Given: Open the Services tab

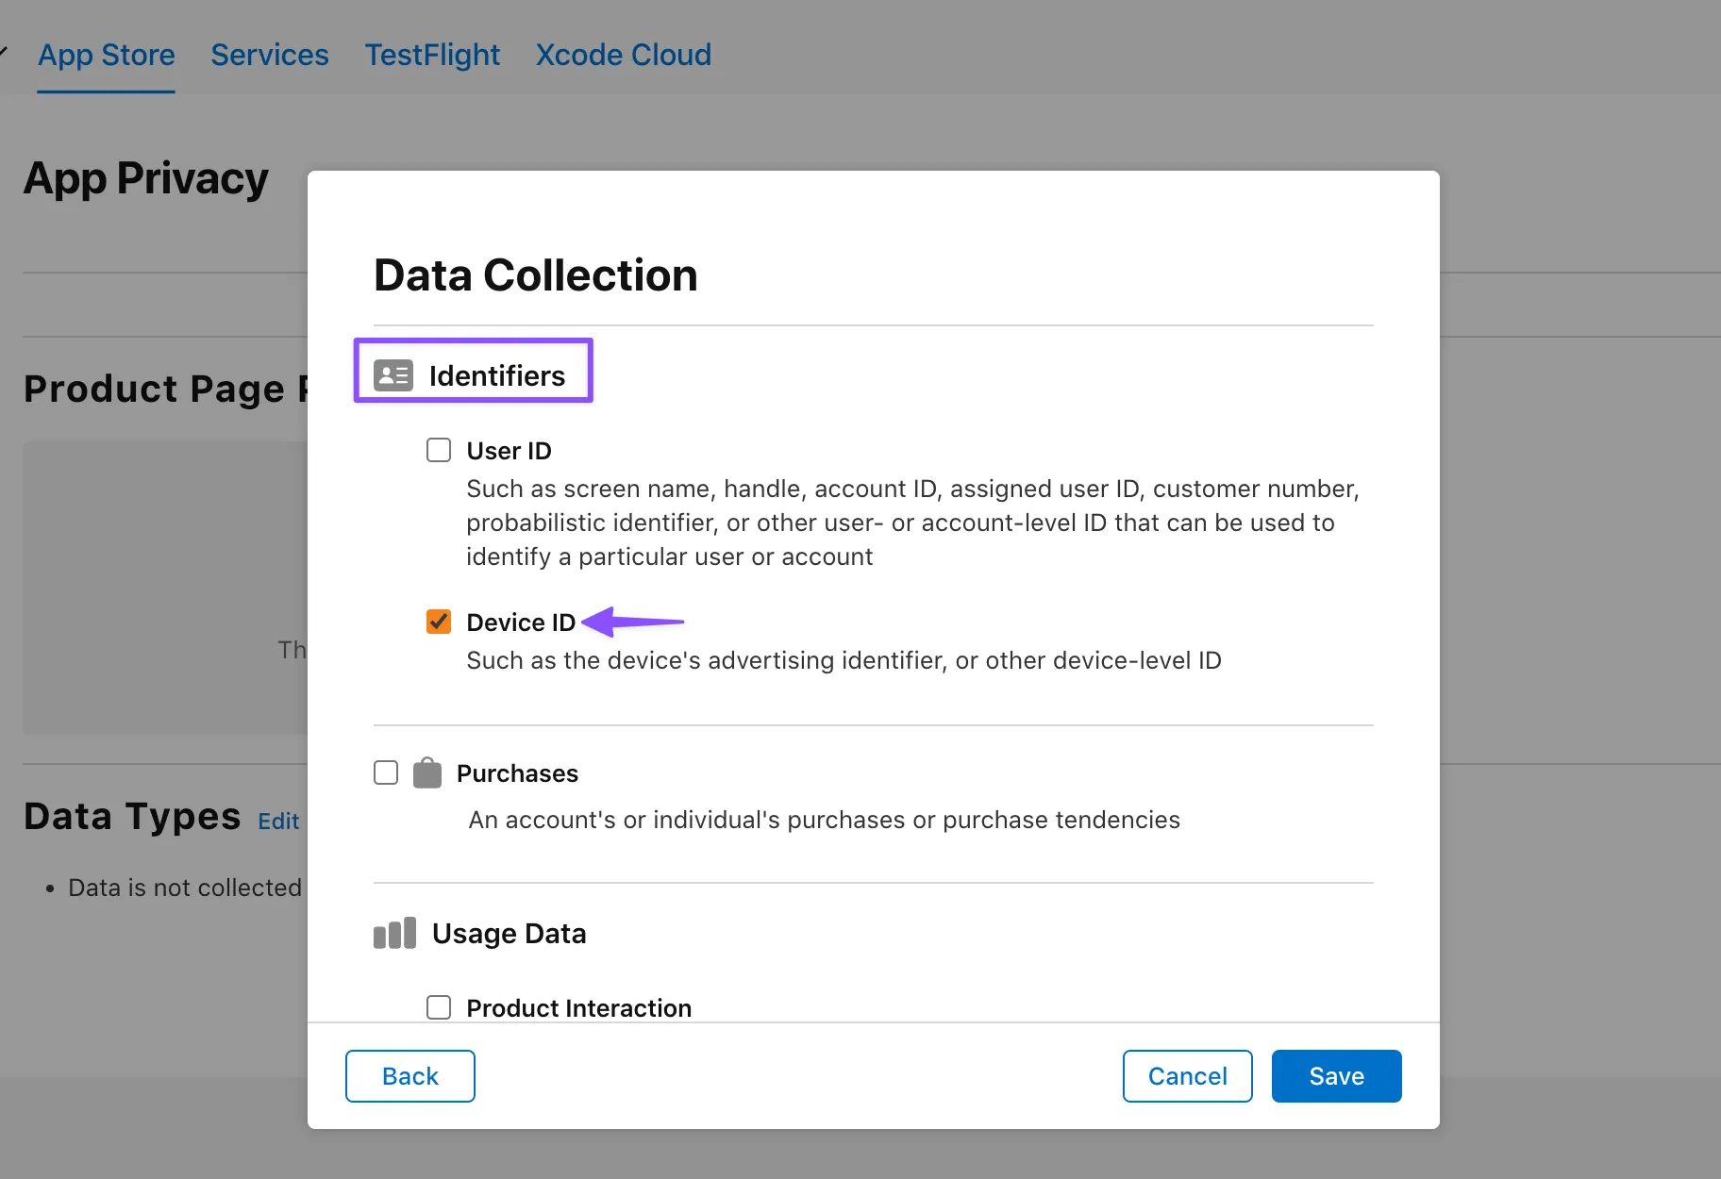Looking at the screenshot, I should pyautogui.click(x=270, y=55).
